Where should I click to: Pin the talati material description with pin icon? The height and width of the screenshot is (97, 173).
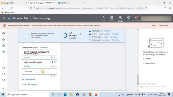(x=52, y=62)
